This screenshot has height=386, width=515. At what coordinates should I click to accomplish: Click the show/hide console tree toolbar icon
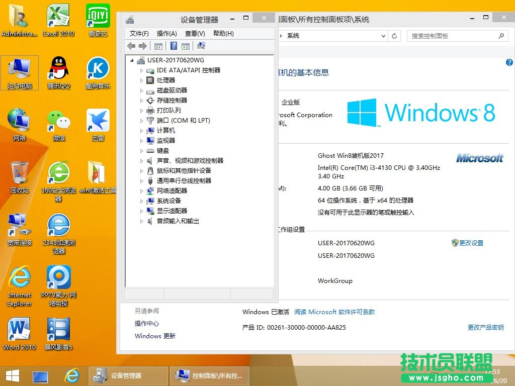[158, 46]
